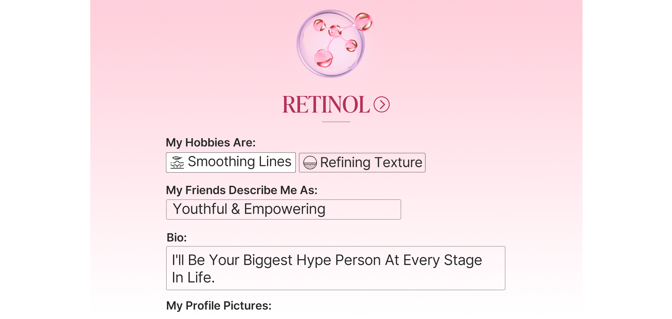Image resolution: width=672 pixels, height=319 pixels.
Task: Select the Smoothing Lines hobby tag text
Action: (239, 162)
